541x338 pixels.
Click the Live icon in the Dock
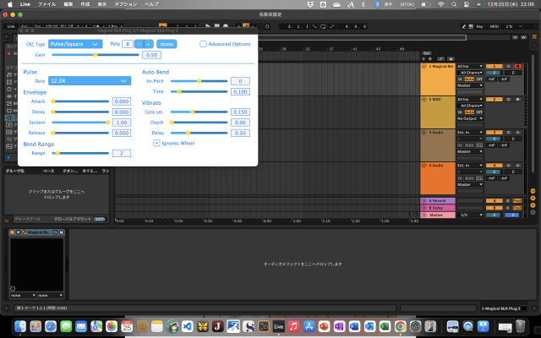click(278, 325)
